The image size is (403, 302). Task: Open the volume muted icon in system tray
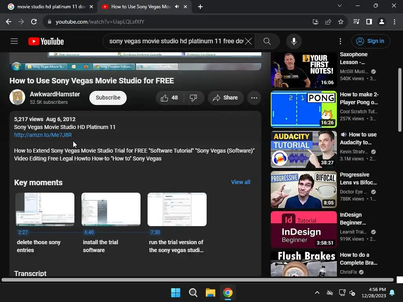[x=352, y=293]
